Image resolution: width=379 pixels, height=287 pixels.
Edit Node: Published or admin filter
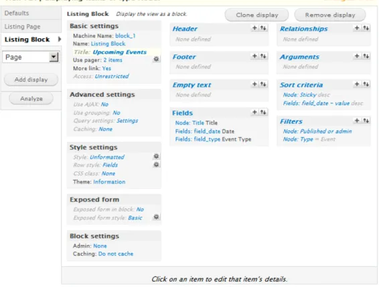317,131
